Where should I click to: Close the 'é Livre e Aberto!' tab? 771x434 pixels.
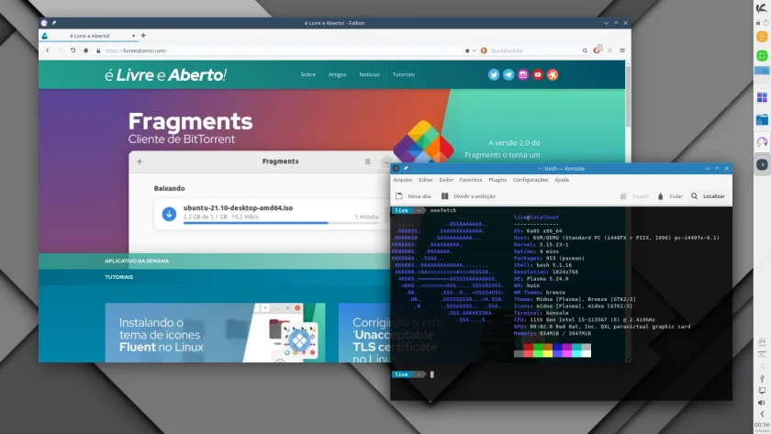[x=134, y=36]
